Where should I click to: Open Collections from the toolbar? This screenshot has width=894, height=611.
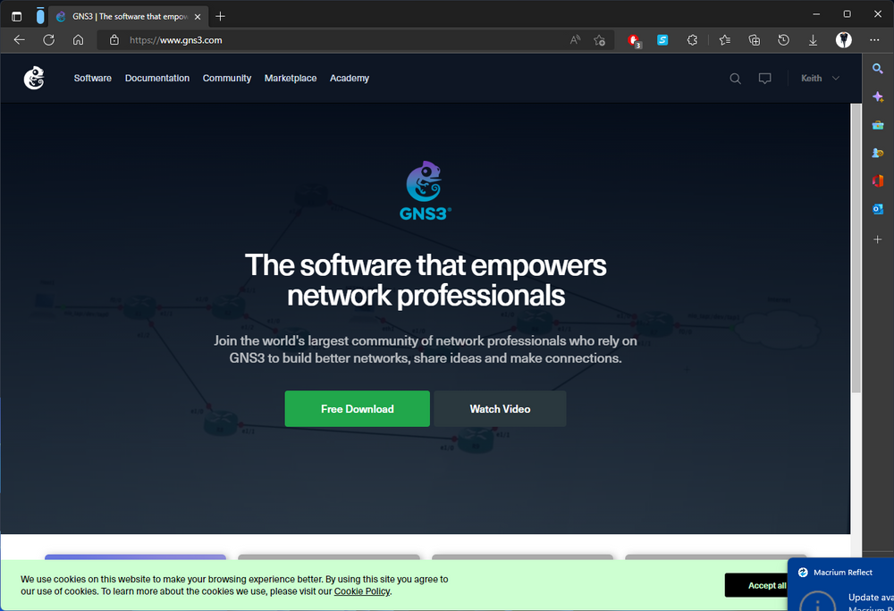[754, 39]
